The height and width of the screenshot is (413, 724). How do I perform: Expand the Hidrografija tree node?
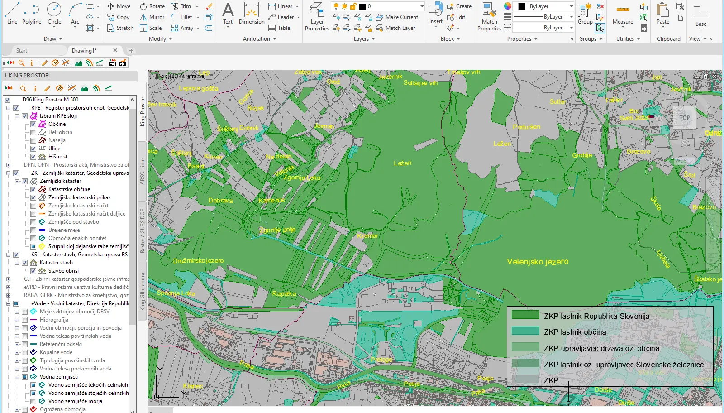pyautogui.click(x=17, y=320)
